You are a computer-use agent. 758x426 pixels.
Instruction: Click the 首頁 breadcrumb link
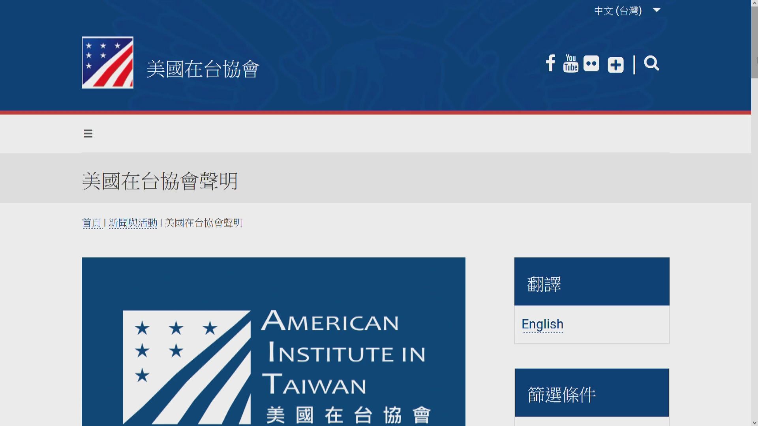tap(92, 223)
